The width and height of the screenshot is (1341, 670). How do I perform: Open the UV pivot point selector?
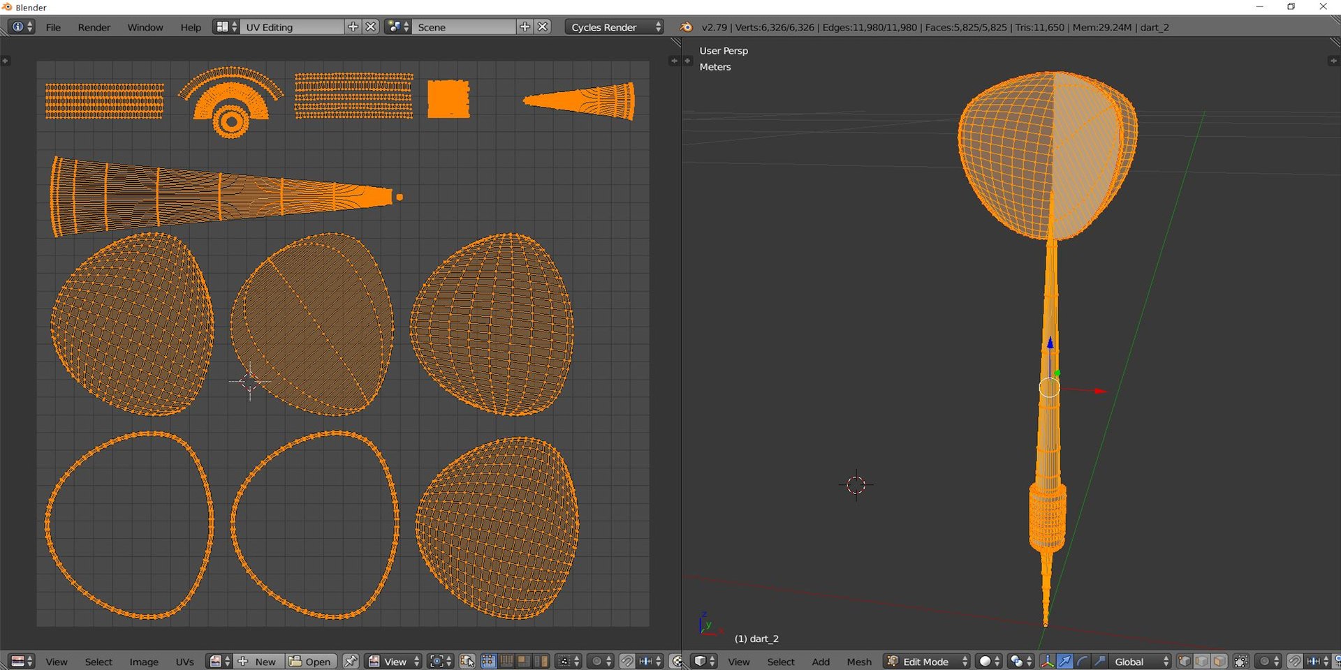click(x=441, y=662)
